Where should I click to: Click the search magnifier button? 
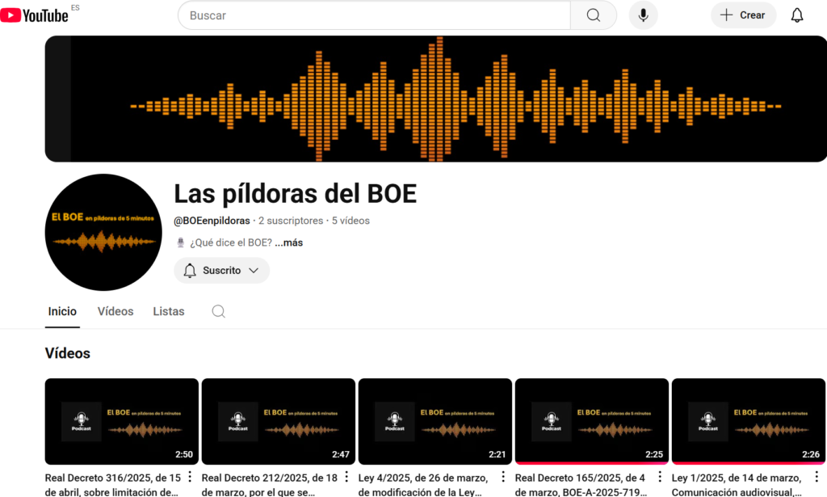coord(593,15)
